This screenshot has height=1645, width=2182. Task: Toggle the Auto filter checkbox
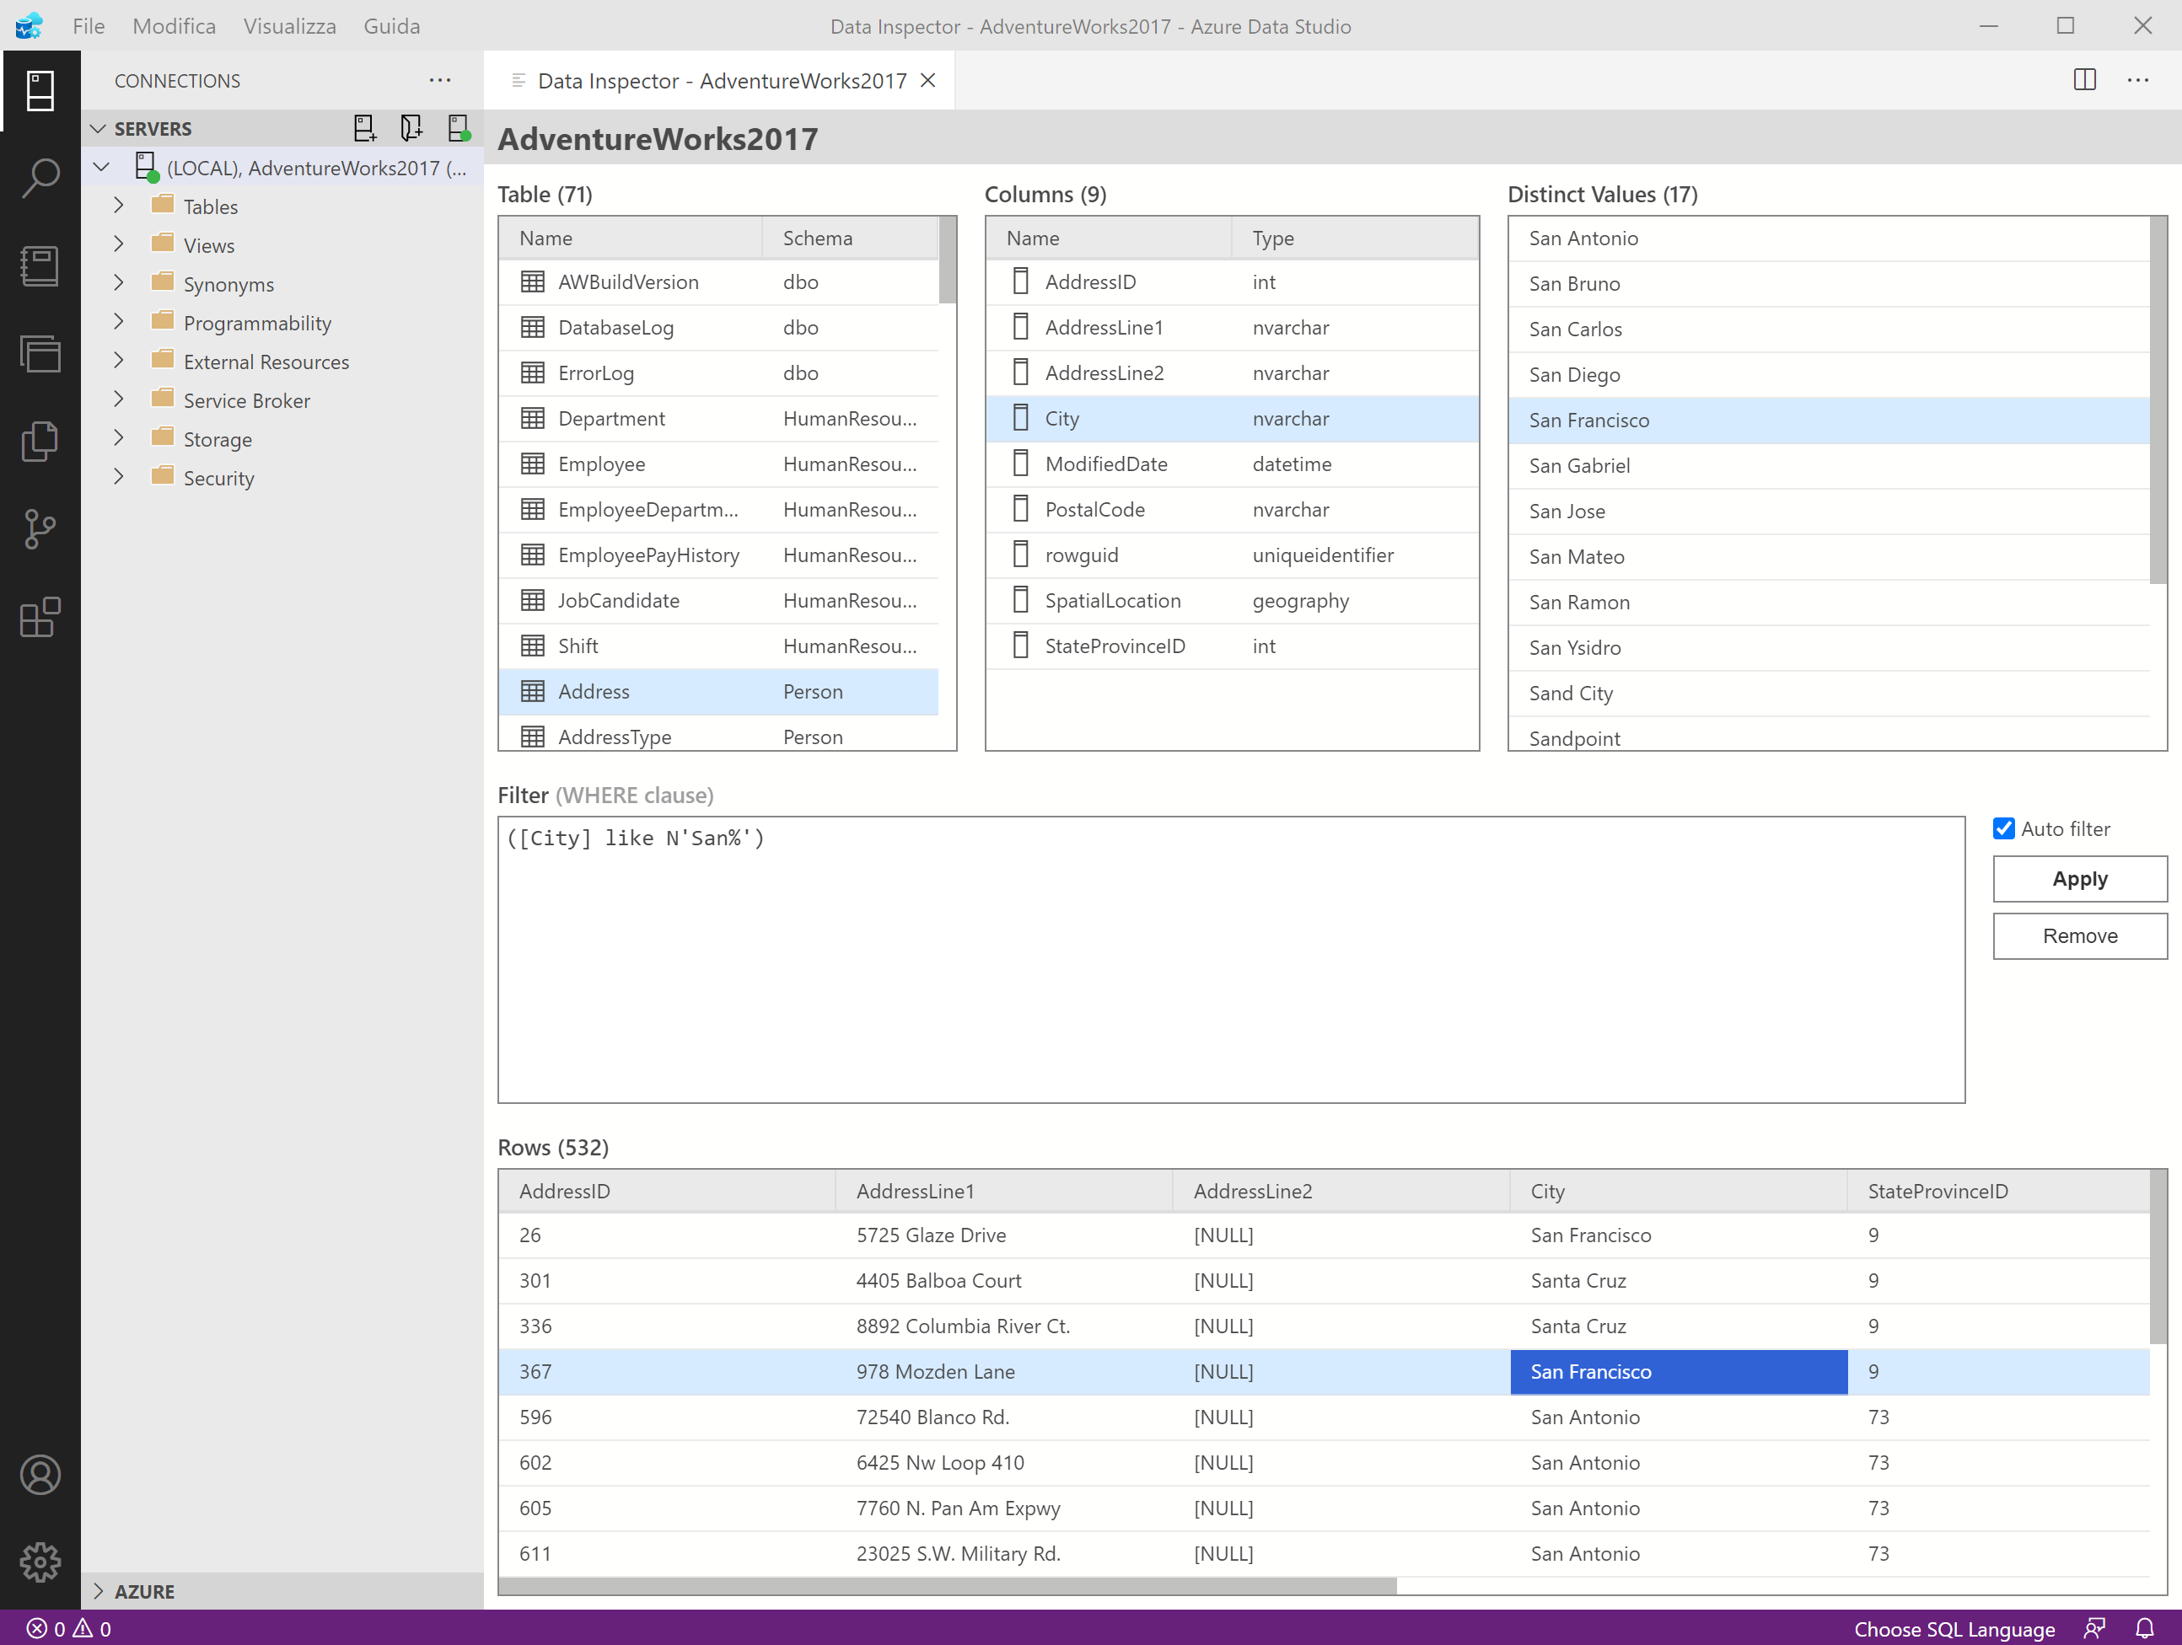tap(2003, 828)
